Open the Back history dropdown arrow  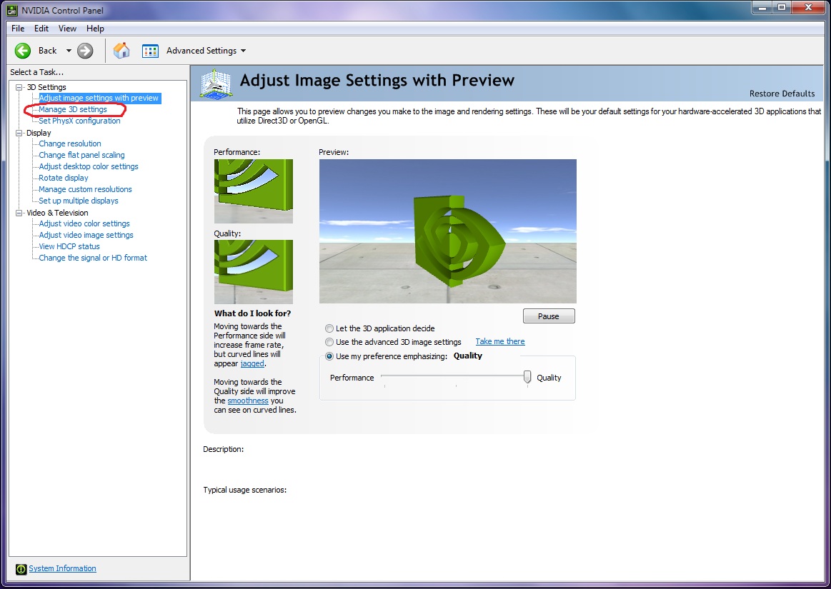coord(69,51)
